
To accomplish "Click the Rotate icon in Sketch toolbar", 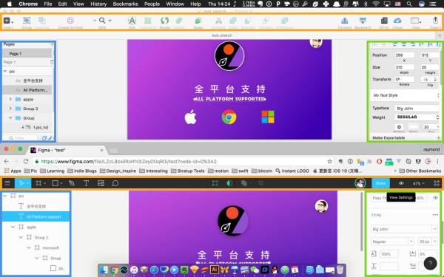I will [164, 21].
